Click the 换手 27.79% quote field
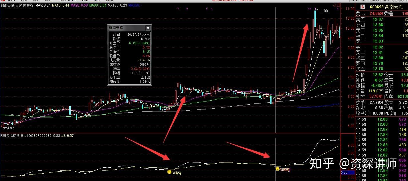Screen dimensions: 408x181 coord(369,102)
